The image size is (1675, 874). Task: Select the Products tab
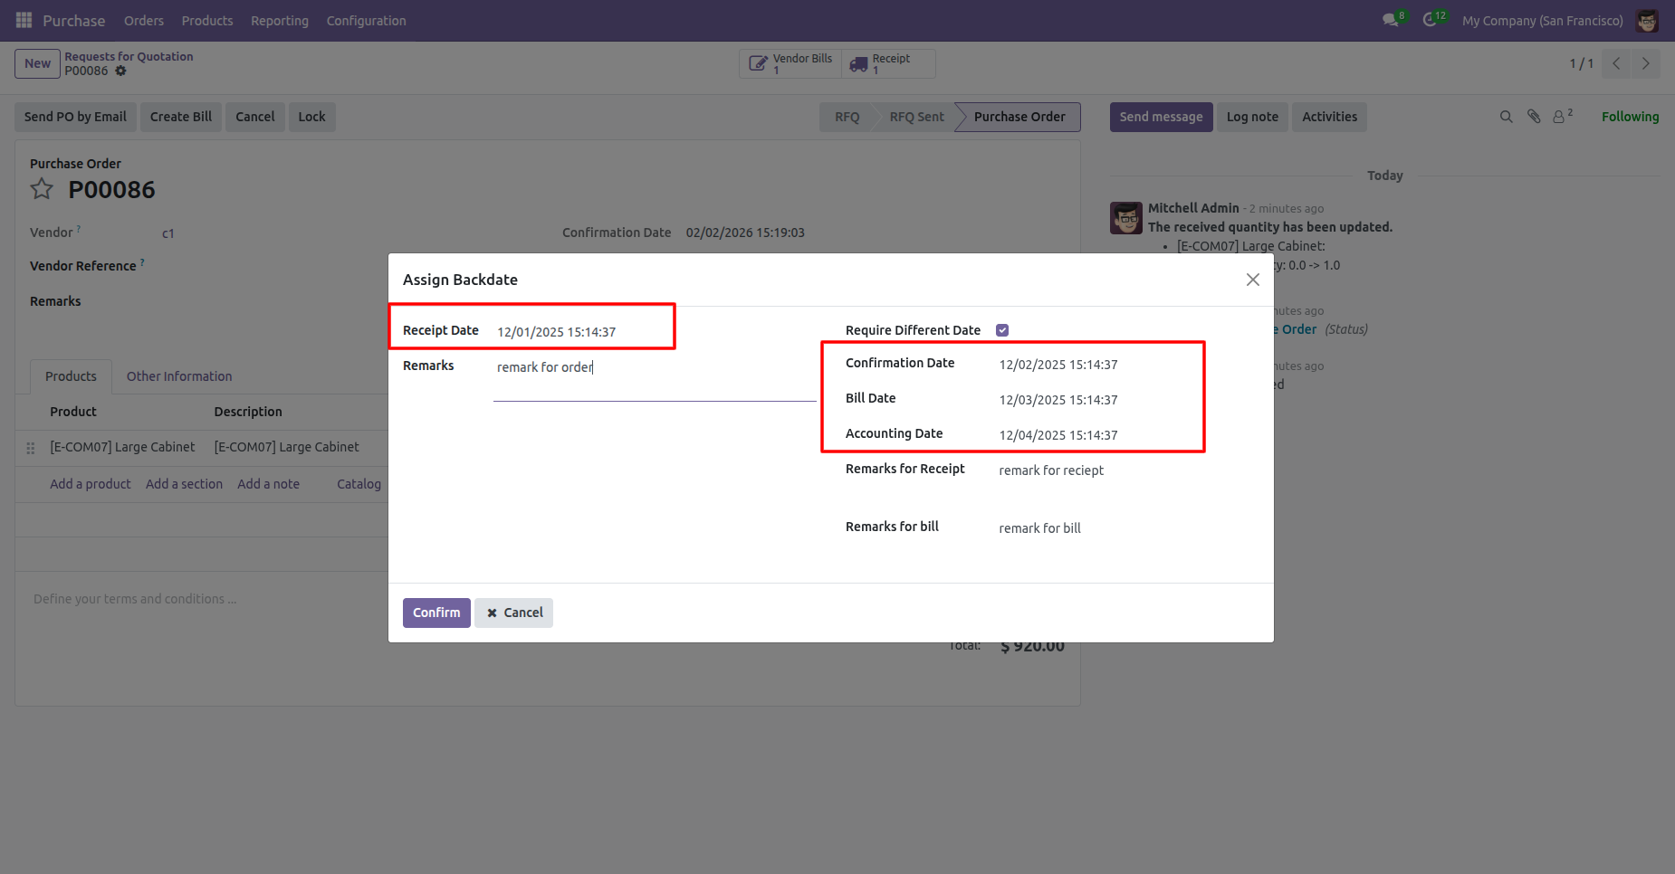[x=71, y=376]
